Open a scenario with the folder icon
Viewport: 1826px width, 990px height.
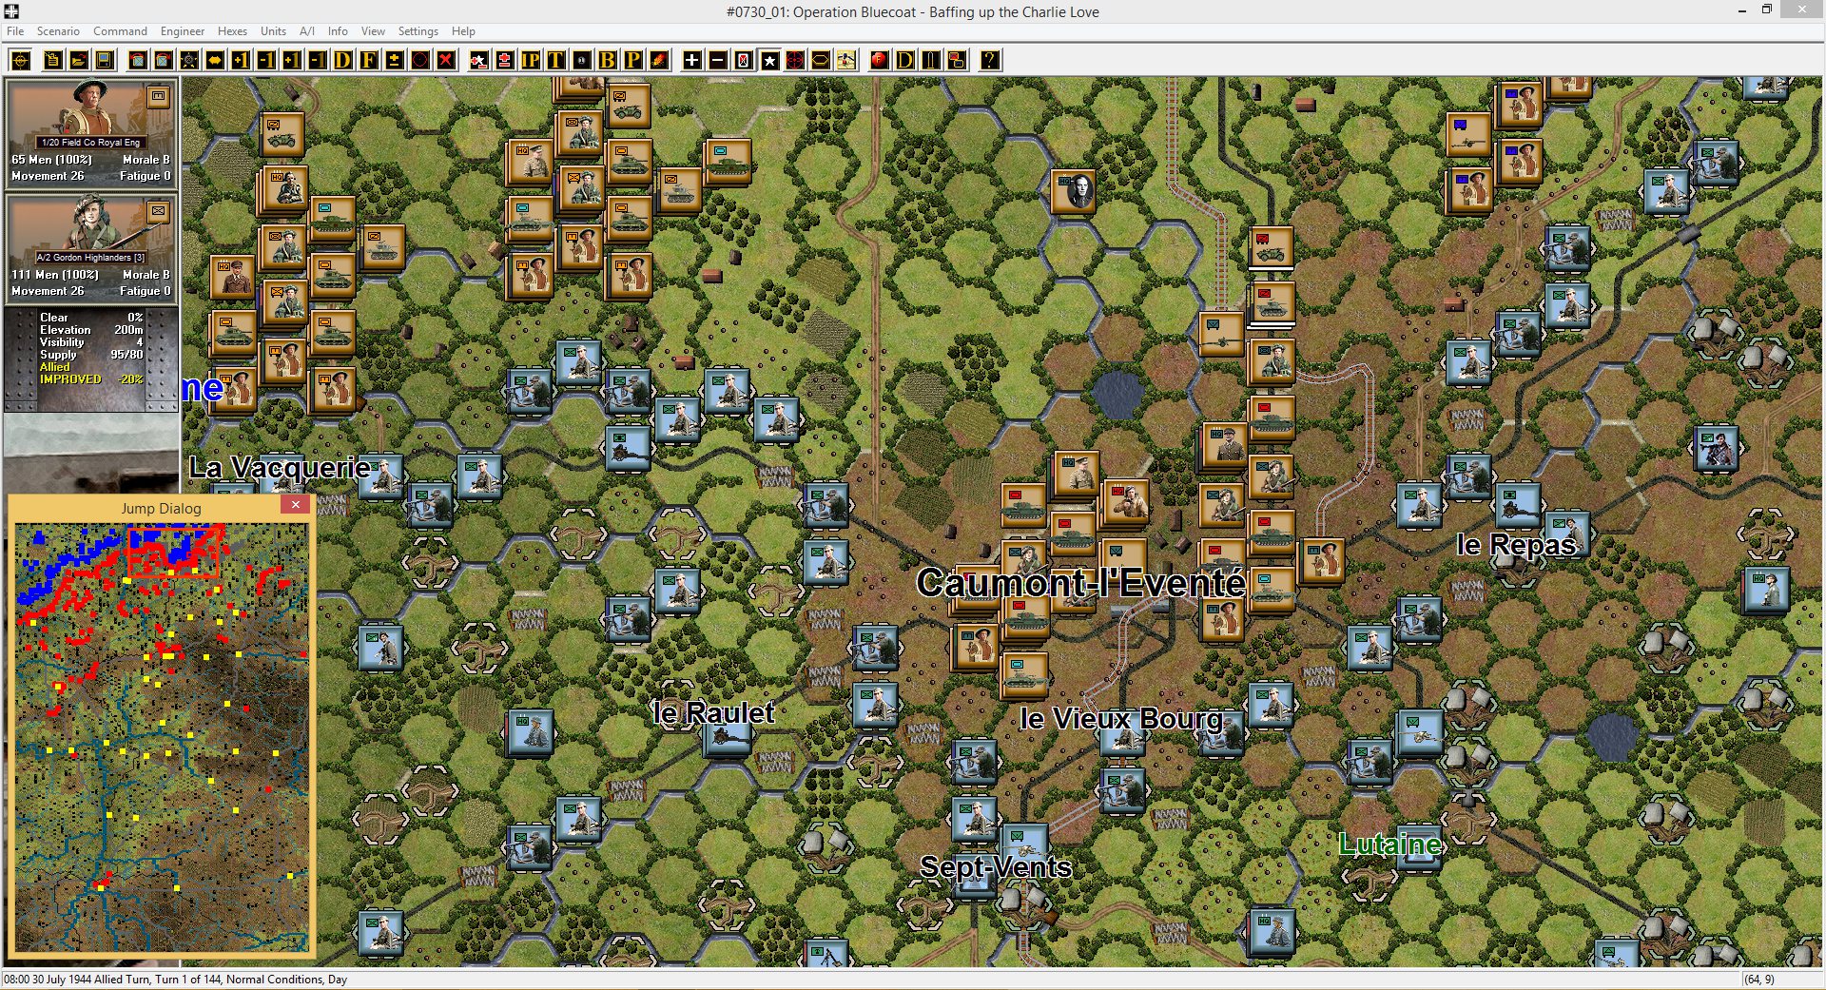click(79, 61)
